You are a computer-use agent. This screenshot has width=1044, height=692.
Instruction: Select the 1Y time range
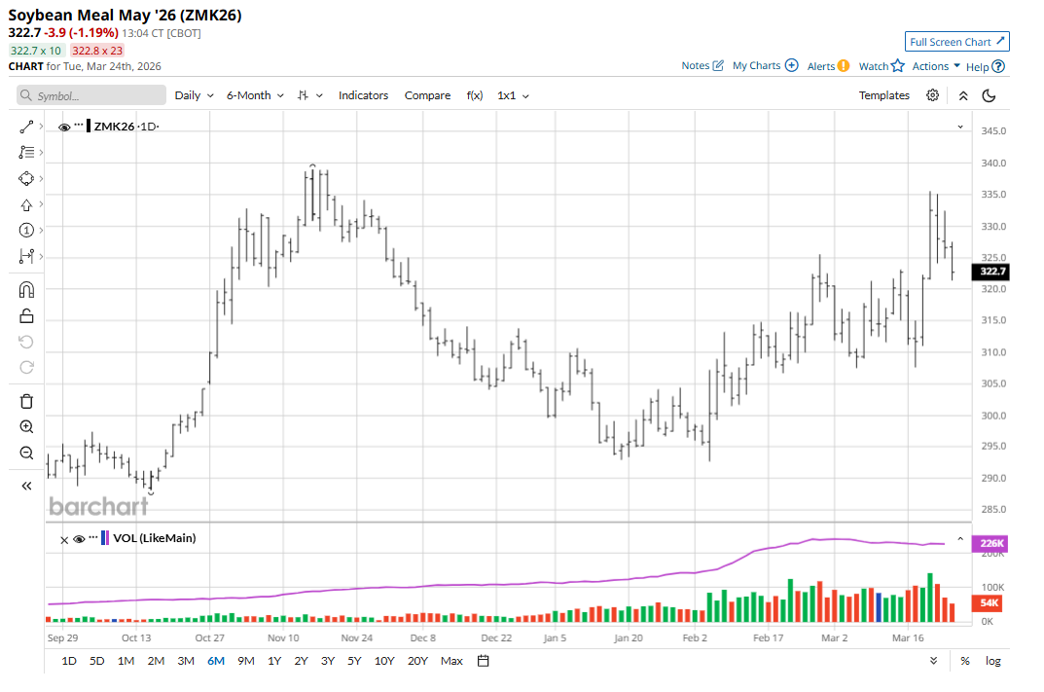point(274,662)
